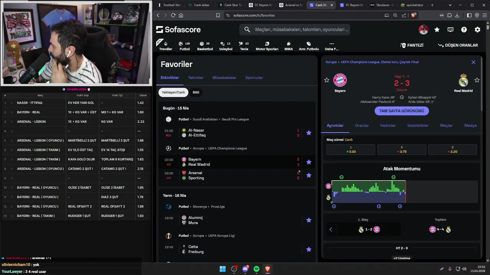
Task: Open Sofascore settings gear
Action: click(477, 29)
